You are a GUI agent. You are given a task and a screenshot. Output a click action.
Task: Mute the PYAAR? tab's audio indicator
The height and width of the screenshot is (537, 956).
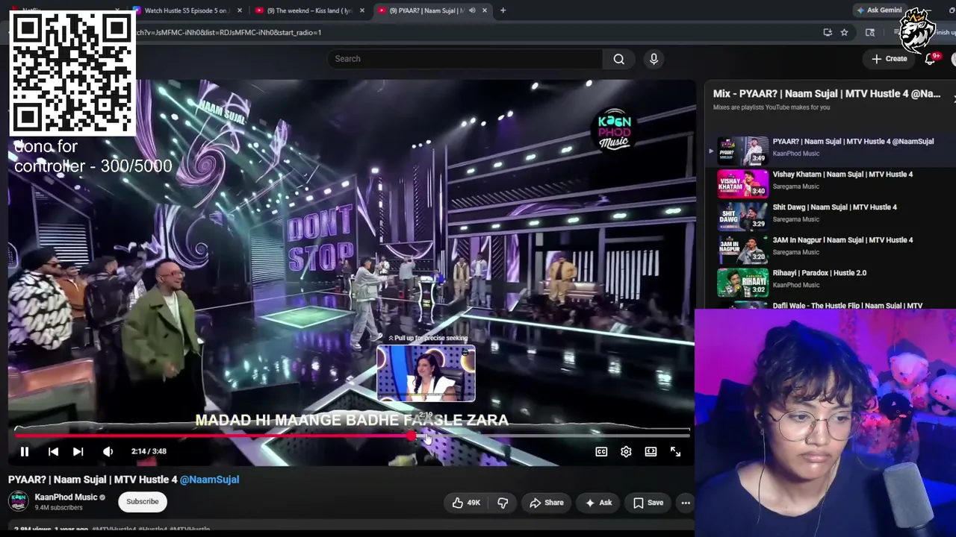(x=472, y=10)
